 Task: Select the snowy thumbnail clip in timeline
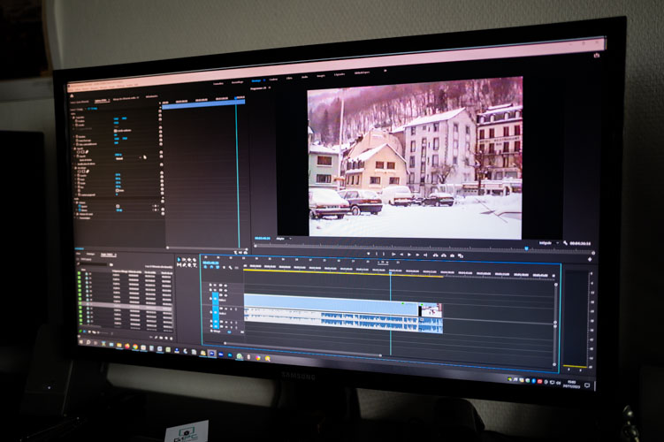(x=431, y=310)
